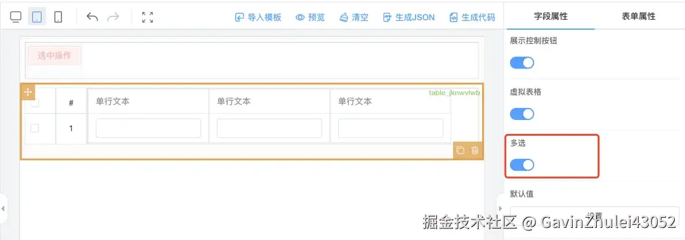
Task: Click 导入模板 import template button
Action: coord(258,18)
